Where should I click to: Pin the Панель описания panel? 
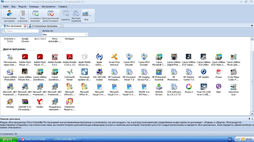point(249,119)
